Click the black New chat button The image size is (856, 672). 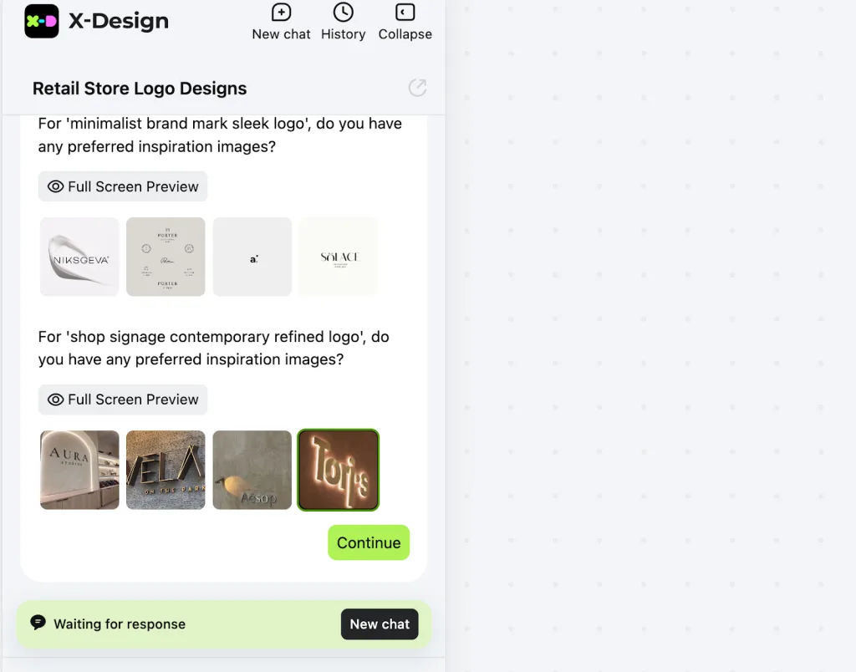pos(380,624)
